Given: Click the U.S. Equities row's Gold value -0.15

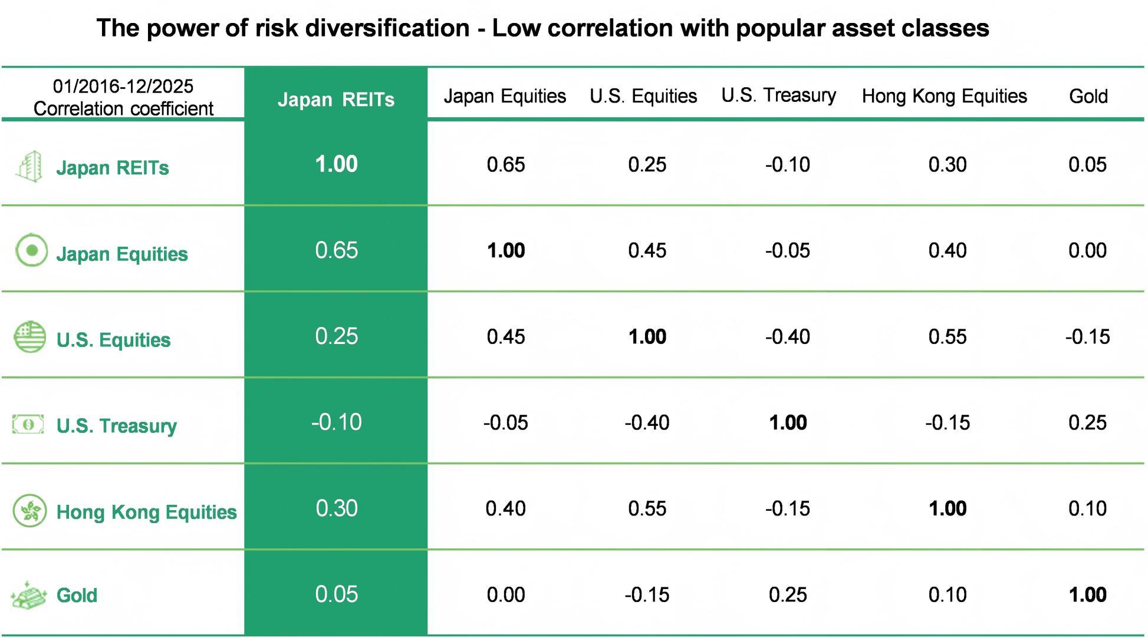Looking at the screenshot, I should pyautogui.click(x=1087, y=336).
